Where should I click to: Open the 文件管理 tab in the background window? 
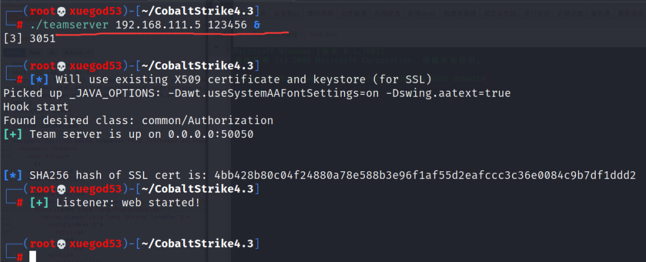point(354,13)
